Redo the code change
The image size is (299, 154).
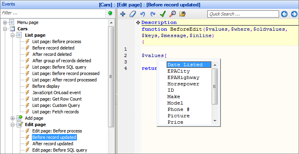(x=153, y=14)
